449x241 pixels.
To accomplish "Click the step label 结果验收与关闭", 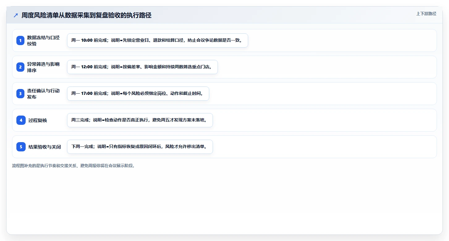I will click(44, 147).
